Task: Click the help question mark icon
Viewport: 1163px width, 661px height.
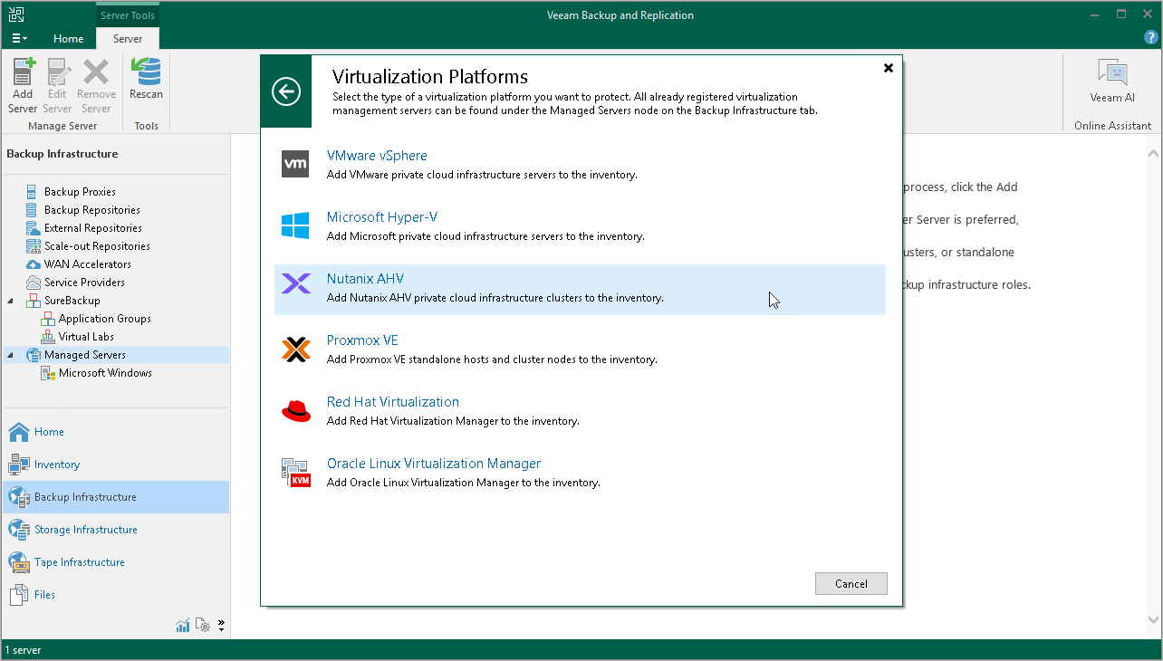Action: pos(1151,38)
